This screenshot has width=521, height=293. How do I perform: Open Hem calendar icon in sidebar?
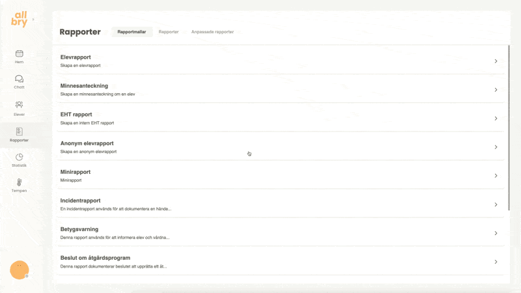pyautogui.click(x=20, y=53)
